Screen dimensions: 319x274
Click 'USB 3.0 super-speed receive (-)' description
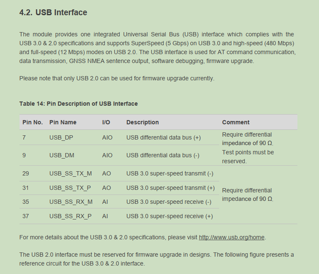pyautogui.click(x=169, y=202)
